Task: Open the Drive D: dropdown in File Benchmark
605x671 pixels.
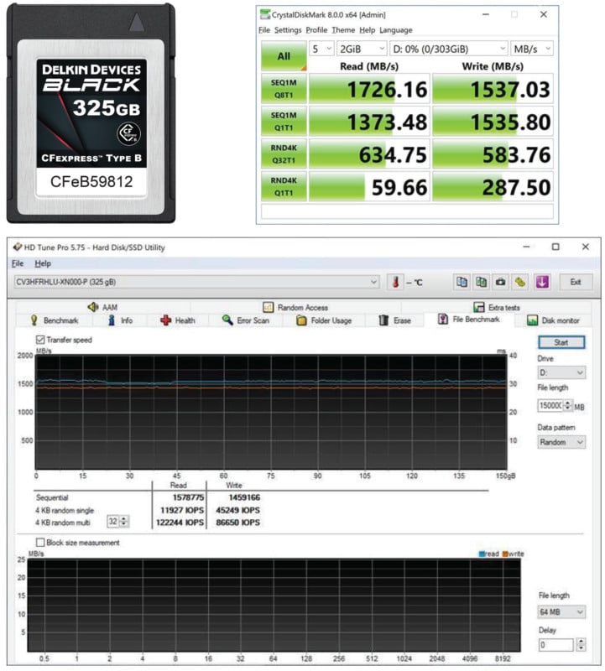Action: click(x=561, y=372)
